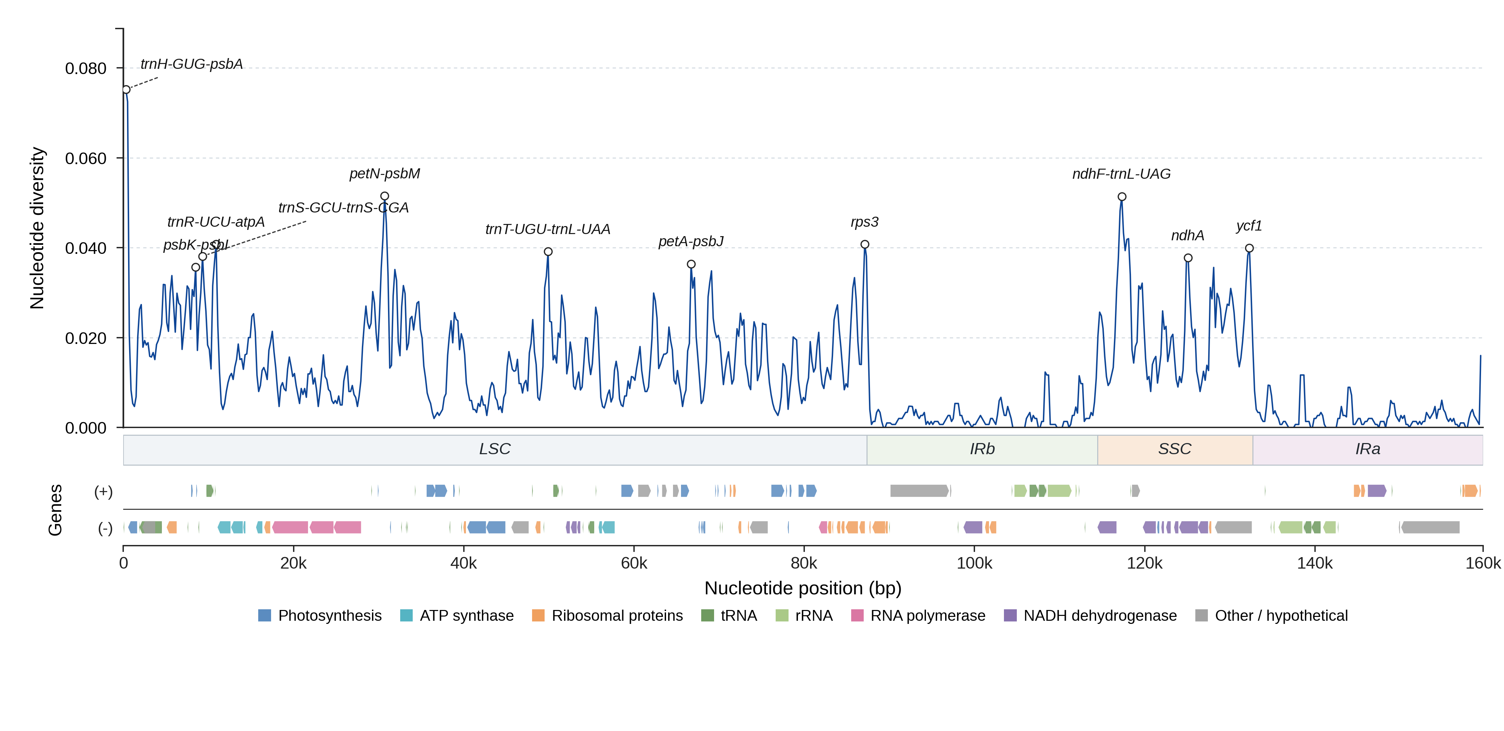Click the 'trnS-GCU-trnS-CGA' annotation label

coord(343,208)
